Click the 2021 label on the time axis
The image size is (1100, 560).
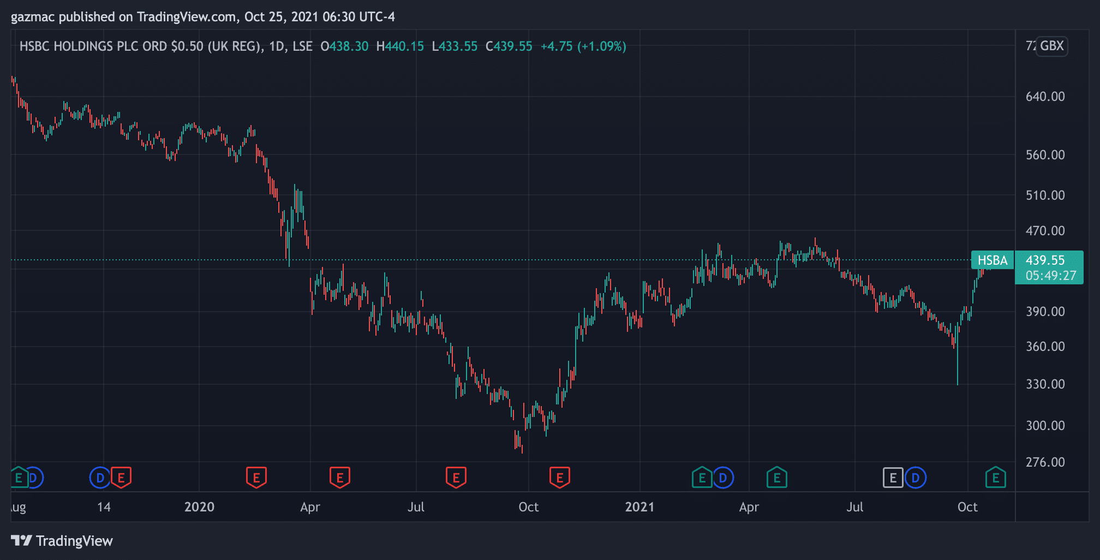click(x=639, y=507)
